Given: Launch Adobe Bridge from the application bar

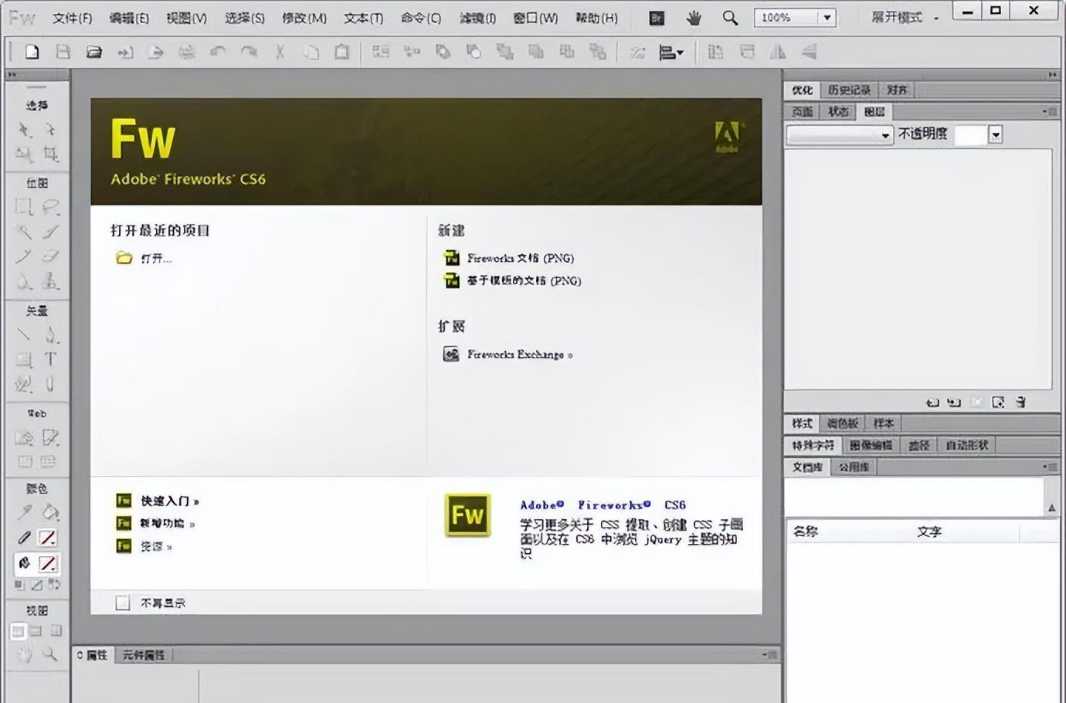Looking at the screenshot, I should [x=657, y=18].
